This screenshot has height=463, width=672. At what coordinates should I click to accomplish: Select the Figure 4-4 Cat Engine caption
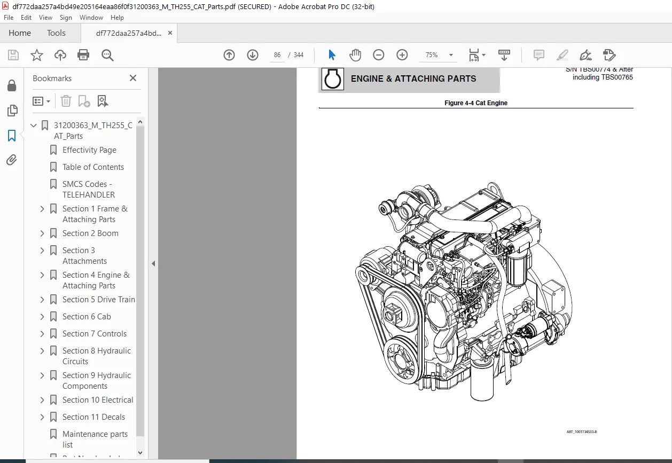click(x=476, y=103)
